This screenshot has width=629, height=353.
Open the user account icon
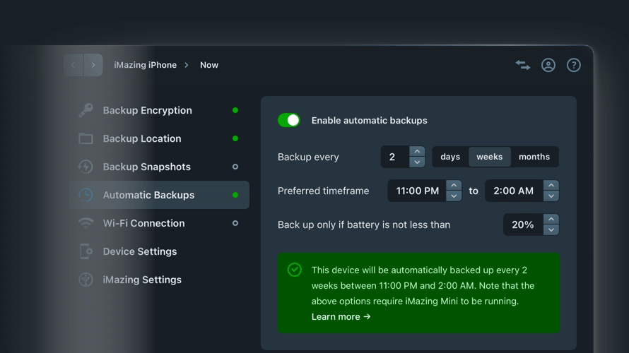(x=548, y=65)
